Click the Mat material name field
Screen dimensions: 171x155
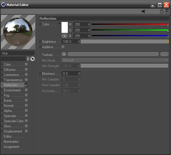[18, 53]
